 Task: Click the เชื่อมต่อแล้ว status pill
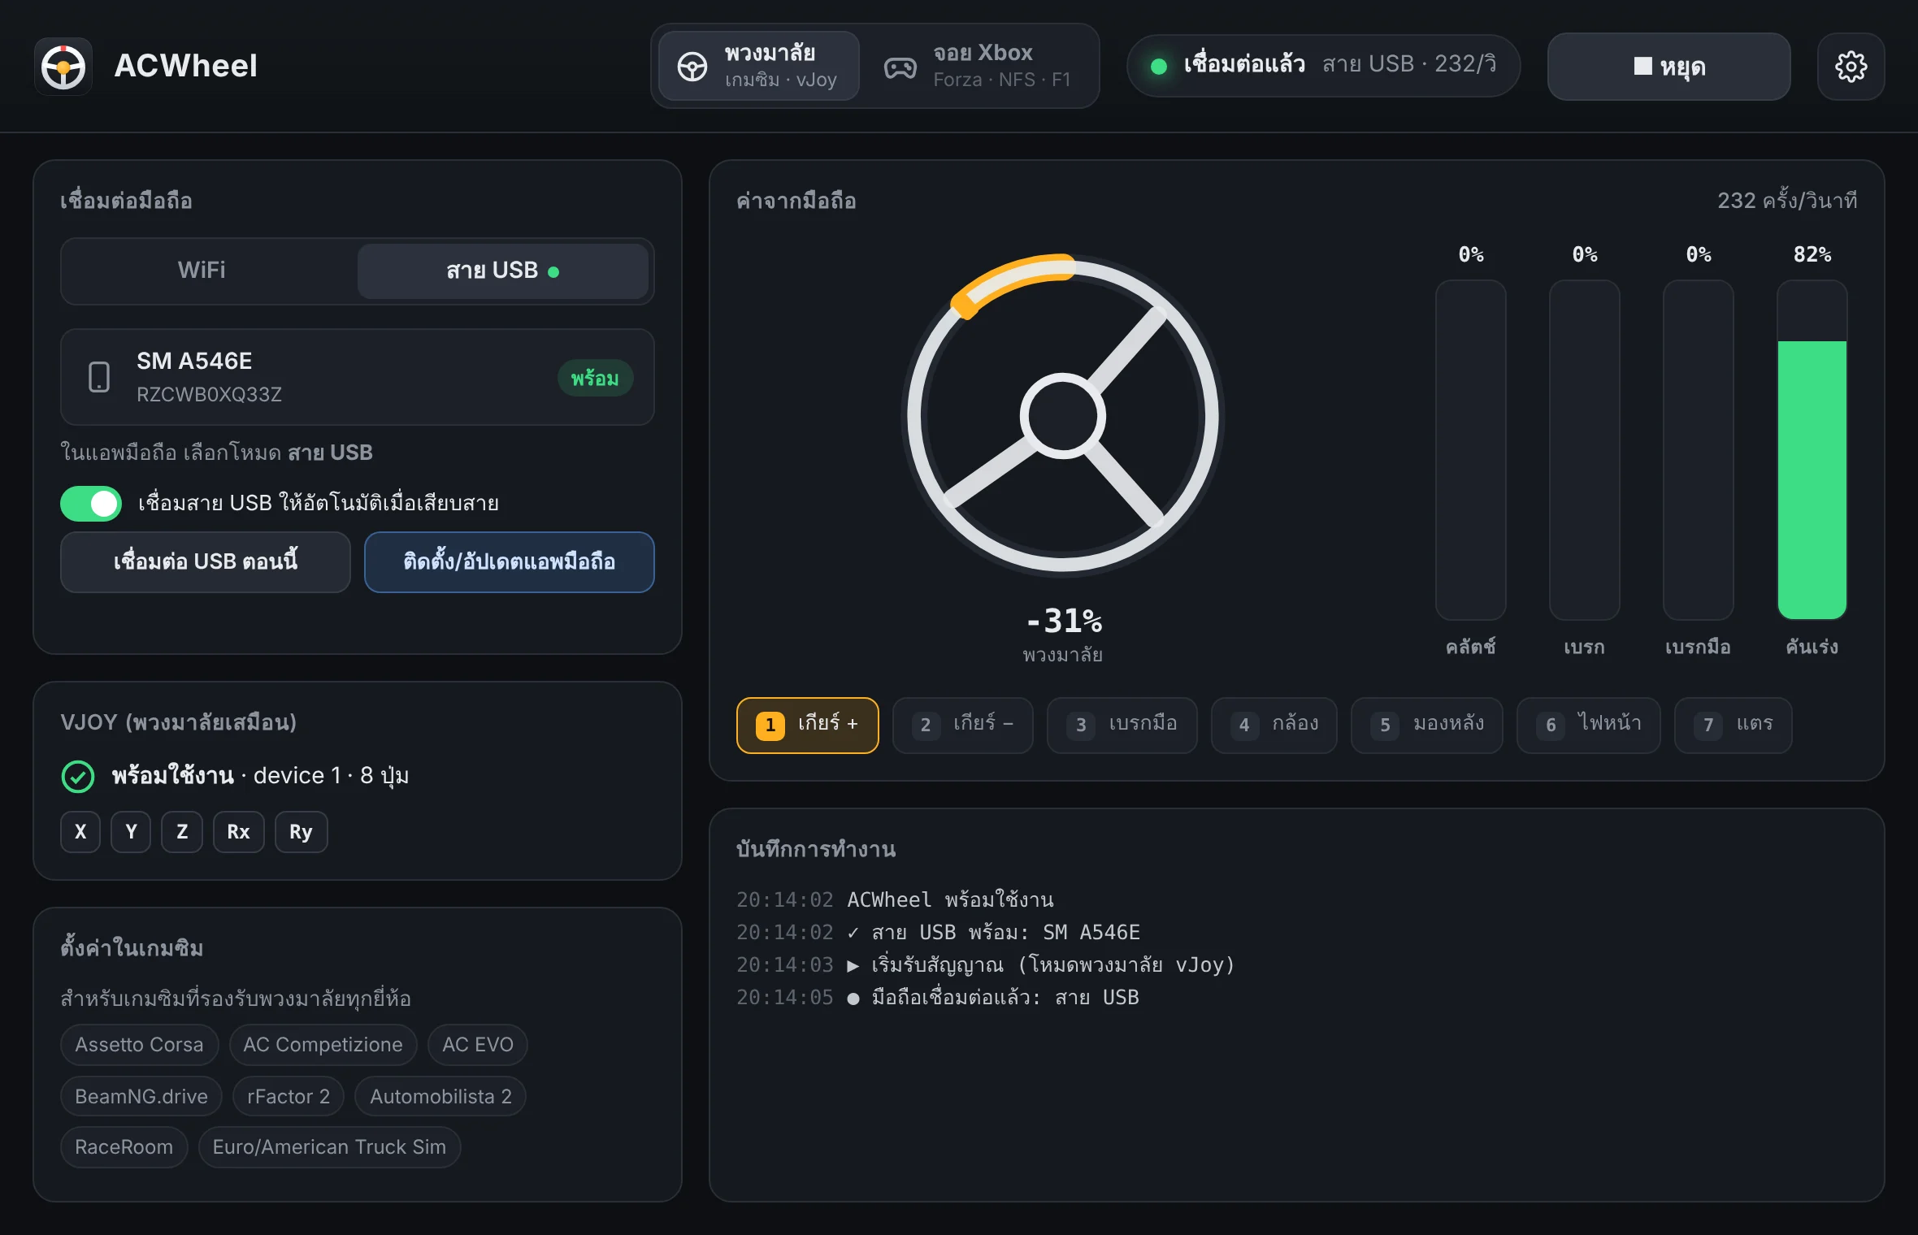tap(1323, 66)
